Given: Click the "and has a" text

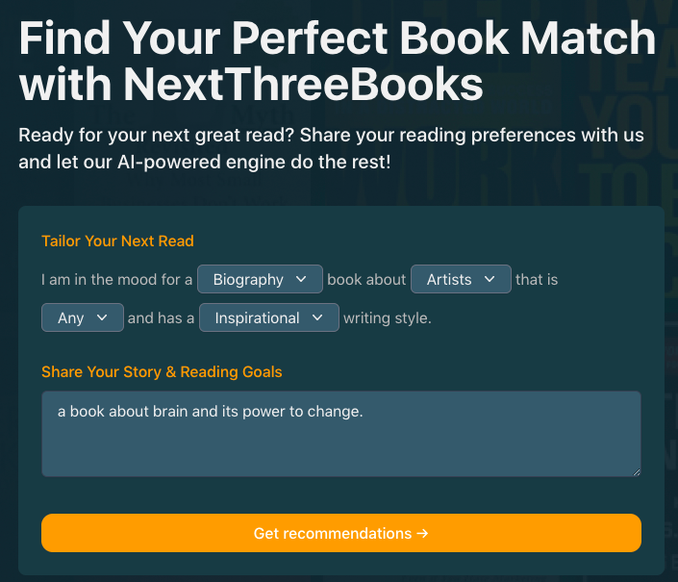Looking at the screenshot, I should pos(161,317).
